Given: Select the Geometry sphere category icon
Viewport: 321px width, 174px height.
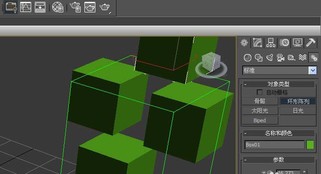Looking at the screenshot, I should (x=248, y=58).
